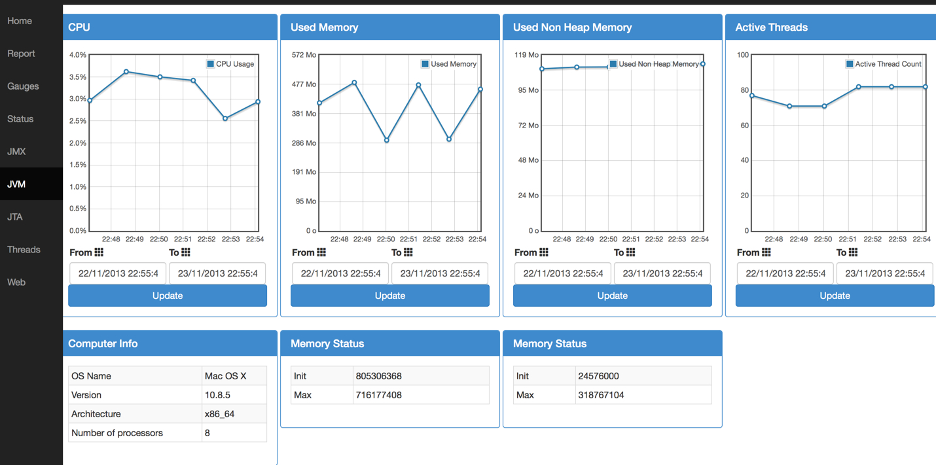
Task: Open the CPU To date calendar icon
Action: coord(186,252)
